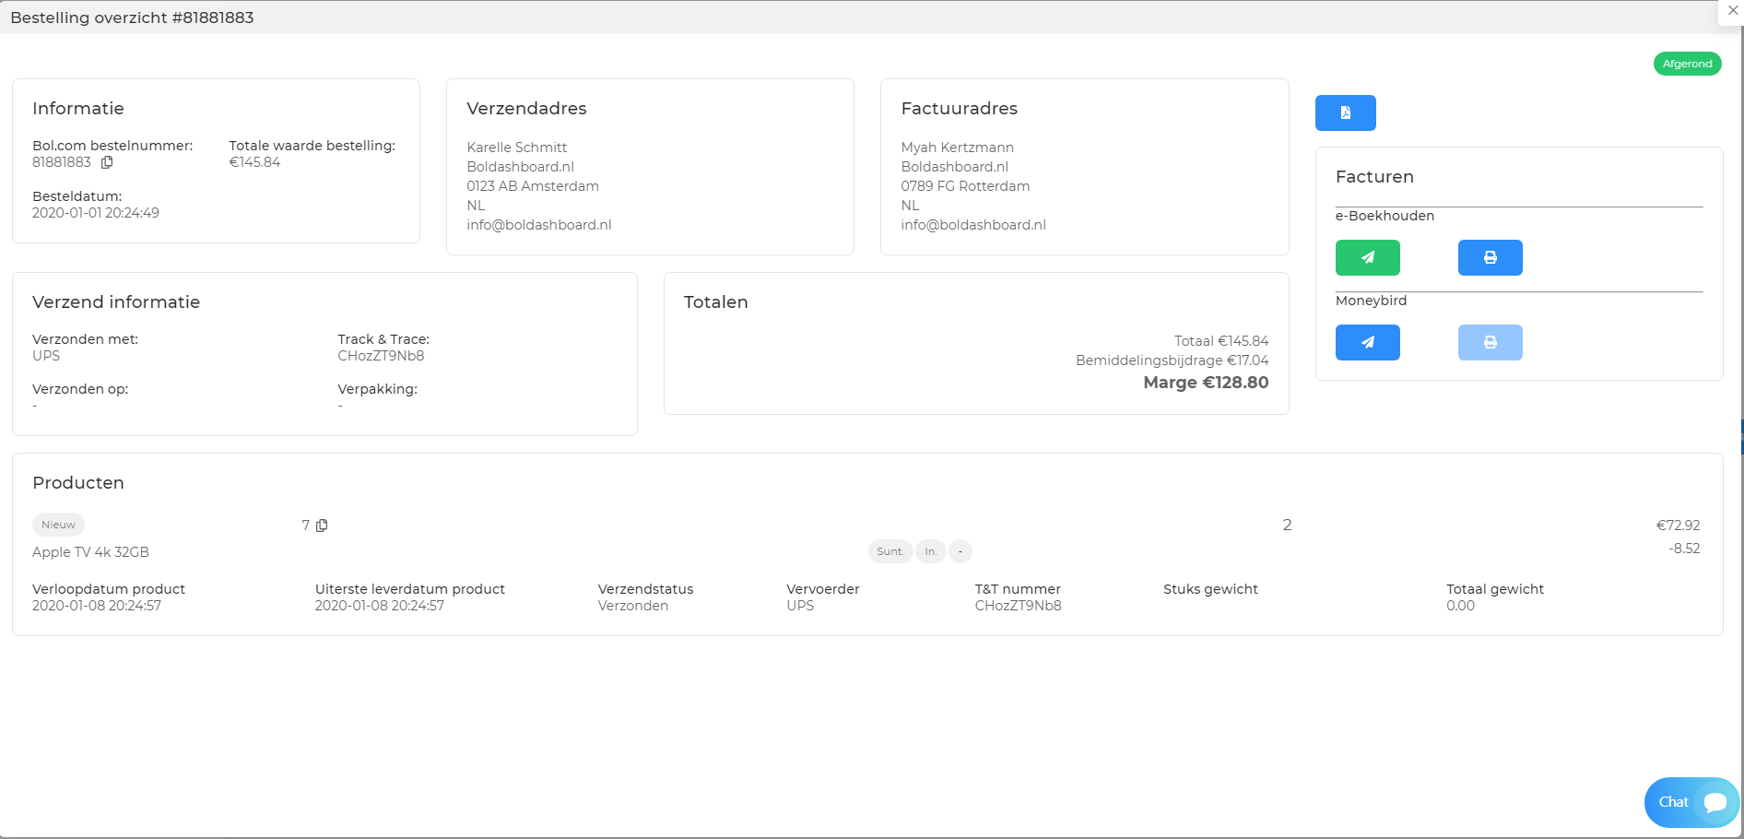This screenshot has width=1744, height=839.
Task: Click the faded Moneybird print button
Action: [x=1490, y=342]
